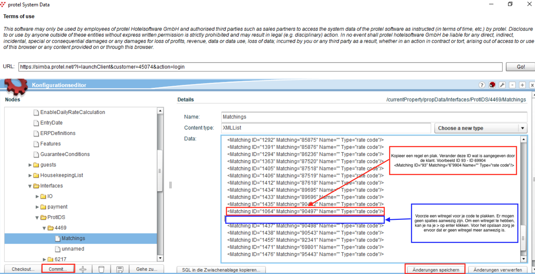The height and width of the screenshot is (274, 535).
Task: Save using the floppy disk icon
Action: pyautogui.click(x=120, y=269)
